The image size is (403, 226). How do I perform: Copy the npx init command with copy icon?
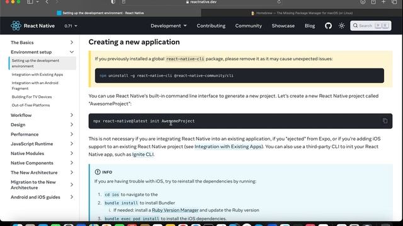385,121
